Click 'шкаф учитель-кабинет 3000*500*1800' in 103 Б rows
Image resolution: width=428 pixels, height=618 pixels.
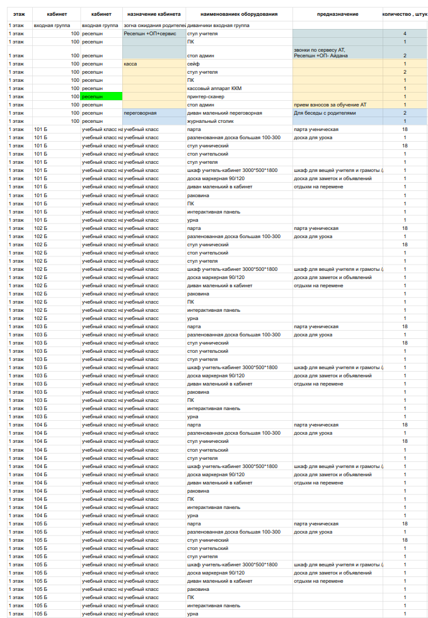tap(239, 367)
